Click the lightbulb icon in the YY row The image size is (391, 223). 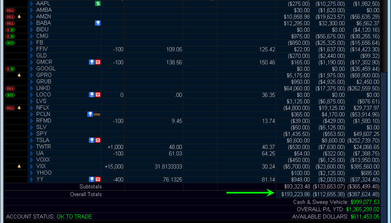coord(91,179)
